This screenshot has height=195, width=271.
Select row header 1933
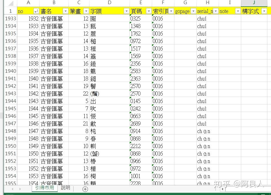tap(11, 18)
